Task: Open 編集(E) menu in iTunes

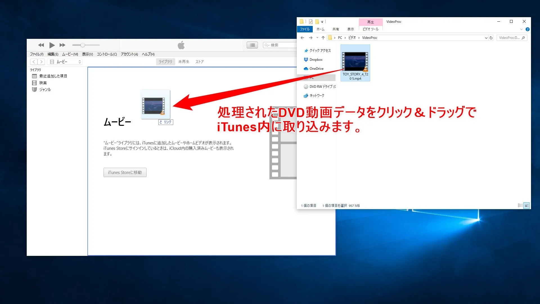Action: click(x=53, y=54)
